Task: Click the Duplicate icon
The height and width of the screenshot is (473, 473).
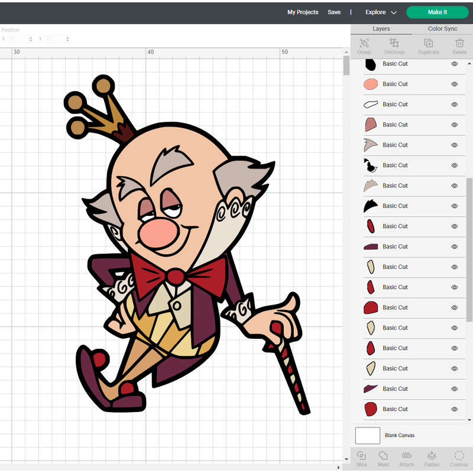Action: click(x=428, y=46)
